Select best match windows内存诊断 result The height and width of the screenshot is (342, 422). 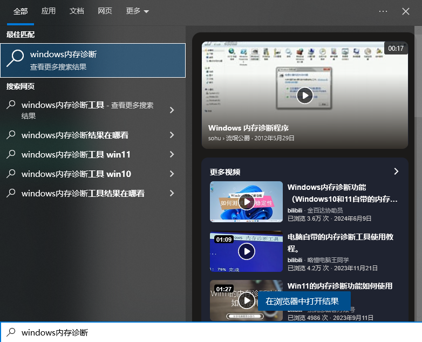coord(93,60)
